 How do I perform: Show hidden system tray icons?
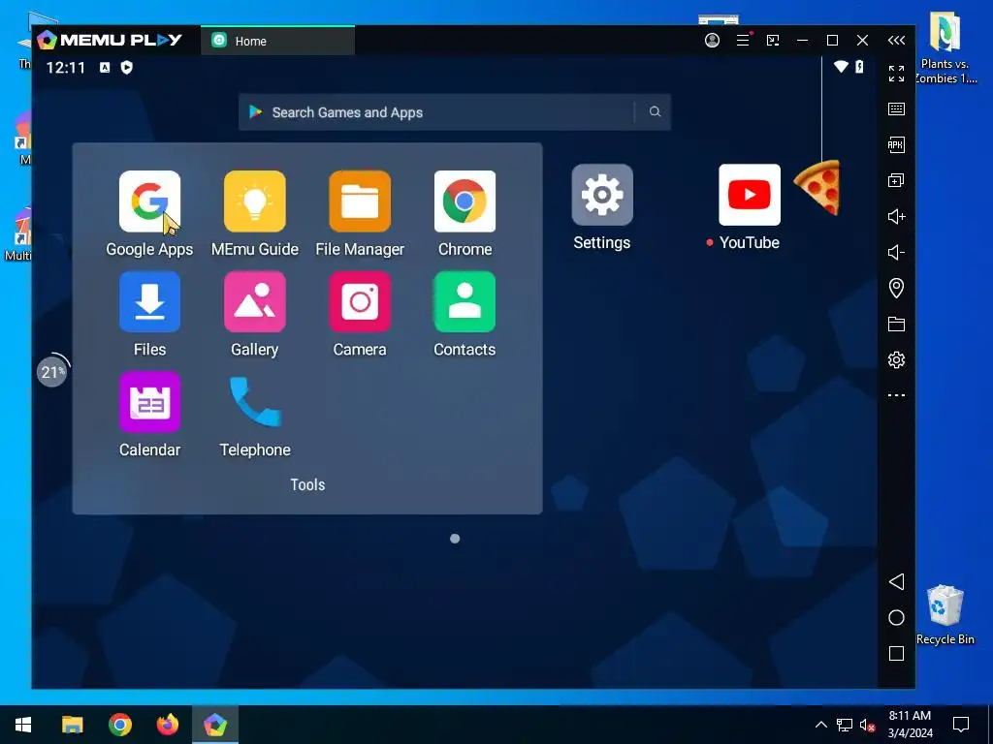click(820, 725)
